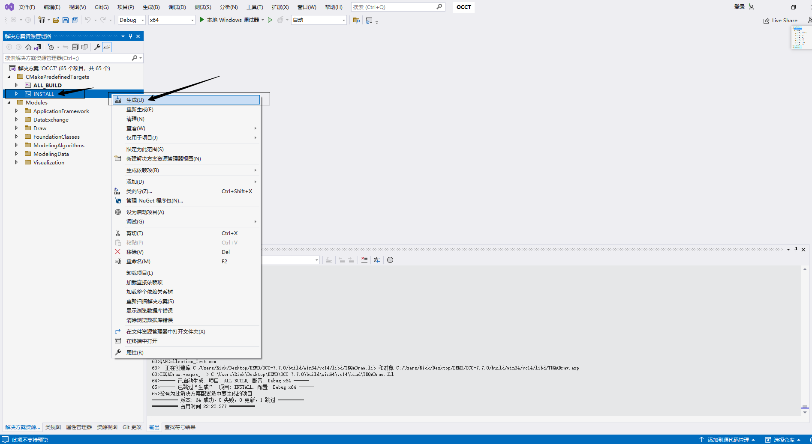Open Properties wrench icon in Solution Explorer toolbar

click(97, 47)
